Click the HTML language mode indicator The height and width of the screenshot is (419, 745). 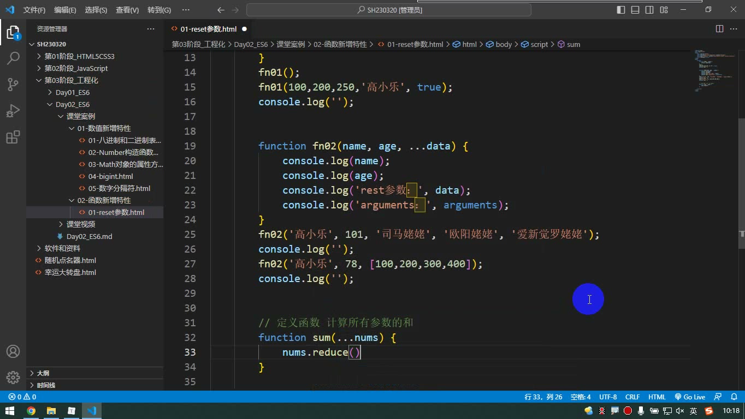pyautogui.click(x=657, y=397)
